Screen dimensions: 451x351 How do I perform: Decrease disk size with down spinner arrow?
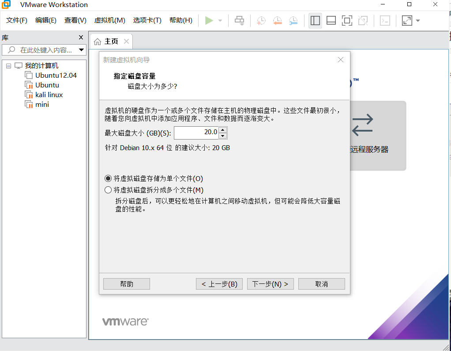(x=223, y=136)
